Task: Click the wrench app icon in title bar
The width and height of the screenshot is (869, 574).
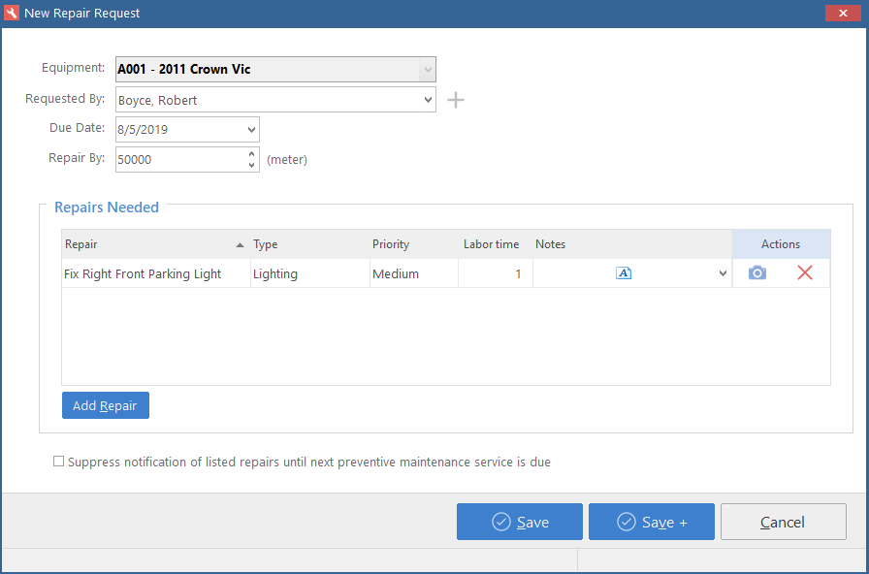Action: pos(11,13)
